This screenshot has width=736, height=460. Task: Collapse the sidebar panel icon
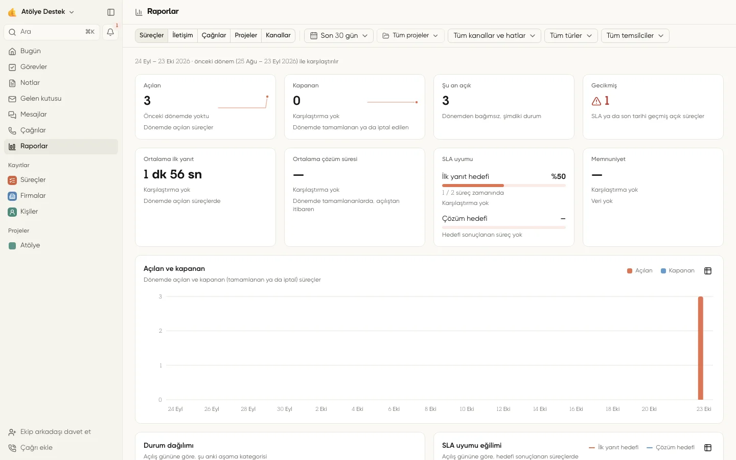(x=111, y=12)
